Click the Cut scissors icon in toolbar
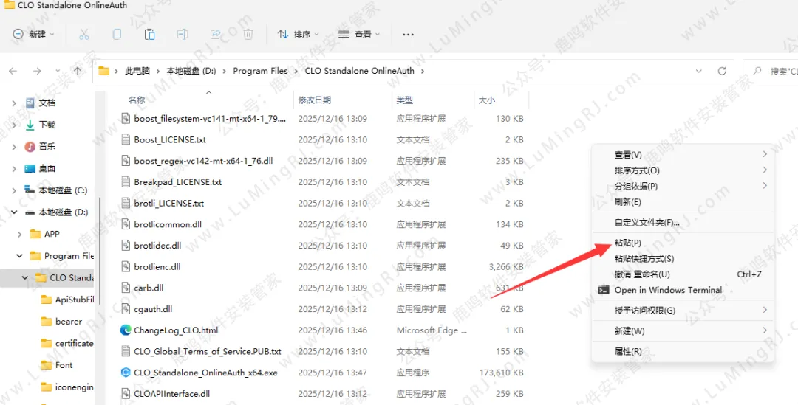The image size is (798, 405). click(83, 35)
